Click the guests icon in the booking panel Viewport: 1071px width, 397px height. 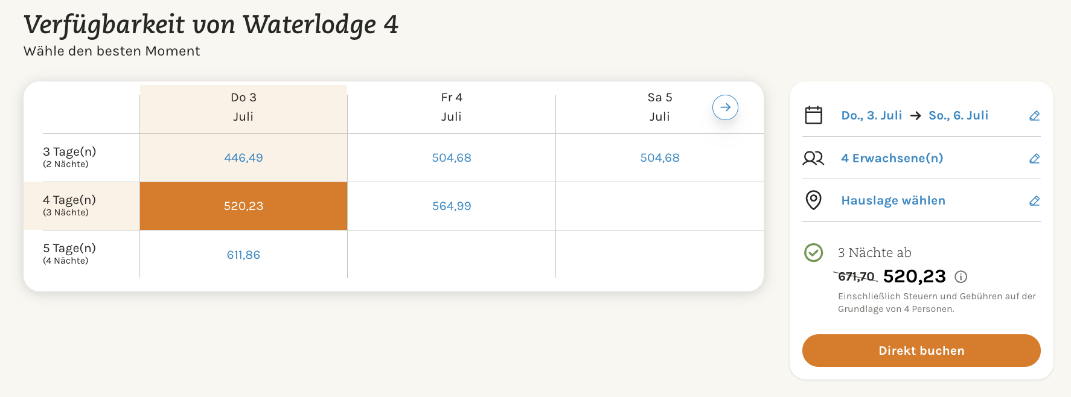[813, 158]
